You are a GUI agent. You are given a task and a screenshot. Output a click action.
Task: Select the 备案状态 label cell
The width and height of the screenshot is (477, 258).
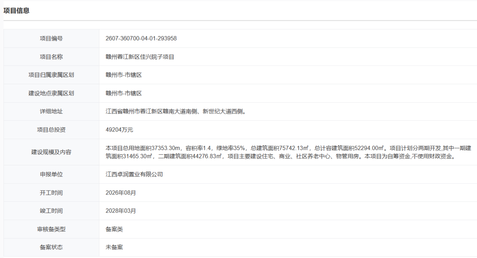point(51,247)
